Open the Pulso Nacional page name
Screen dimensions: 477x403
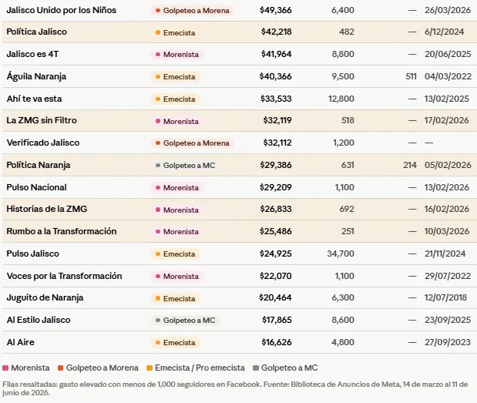tap(36, 187)
